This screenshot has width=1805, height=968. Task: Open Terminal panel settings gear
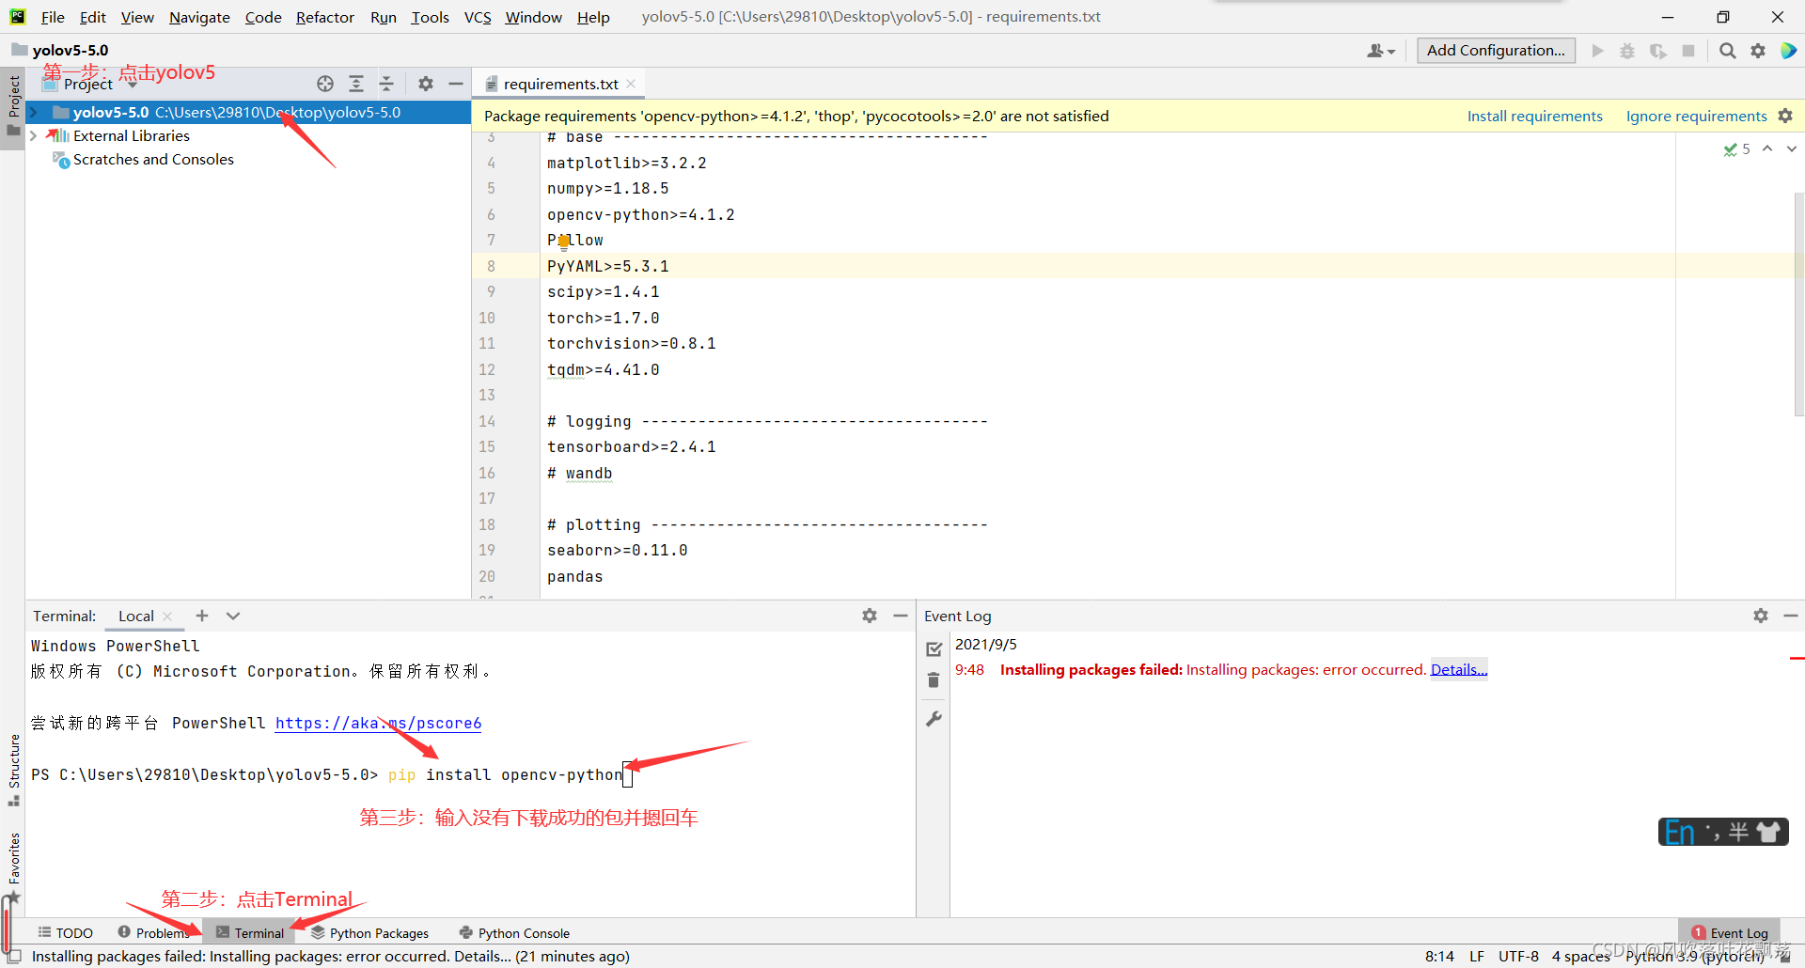(870, 616)
